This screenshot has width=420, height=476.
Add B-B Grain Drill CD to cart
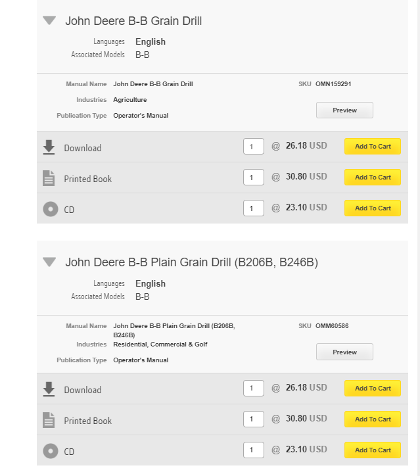373,208
